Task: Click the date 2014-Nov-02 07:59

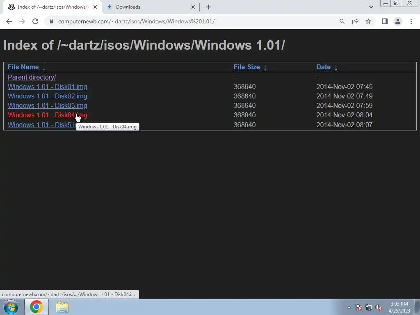Action: pyautogui.click(x=344, y=105)
